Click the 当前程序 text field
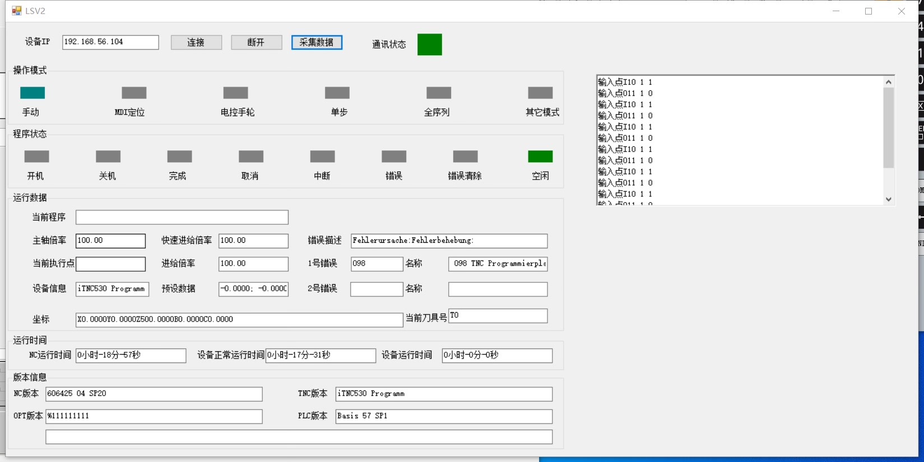Image resolution: width=924 pixels, height=462 pixels. pyautogui.click(x=182, y=217)
